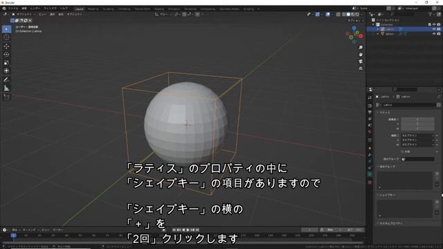The image size is (443, 249).
Task: Switch to solid viewport shading mode
Action: pos(348,14)
